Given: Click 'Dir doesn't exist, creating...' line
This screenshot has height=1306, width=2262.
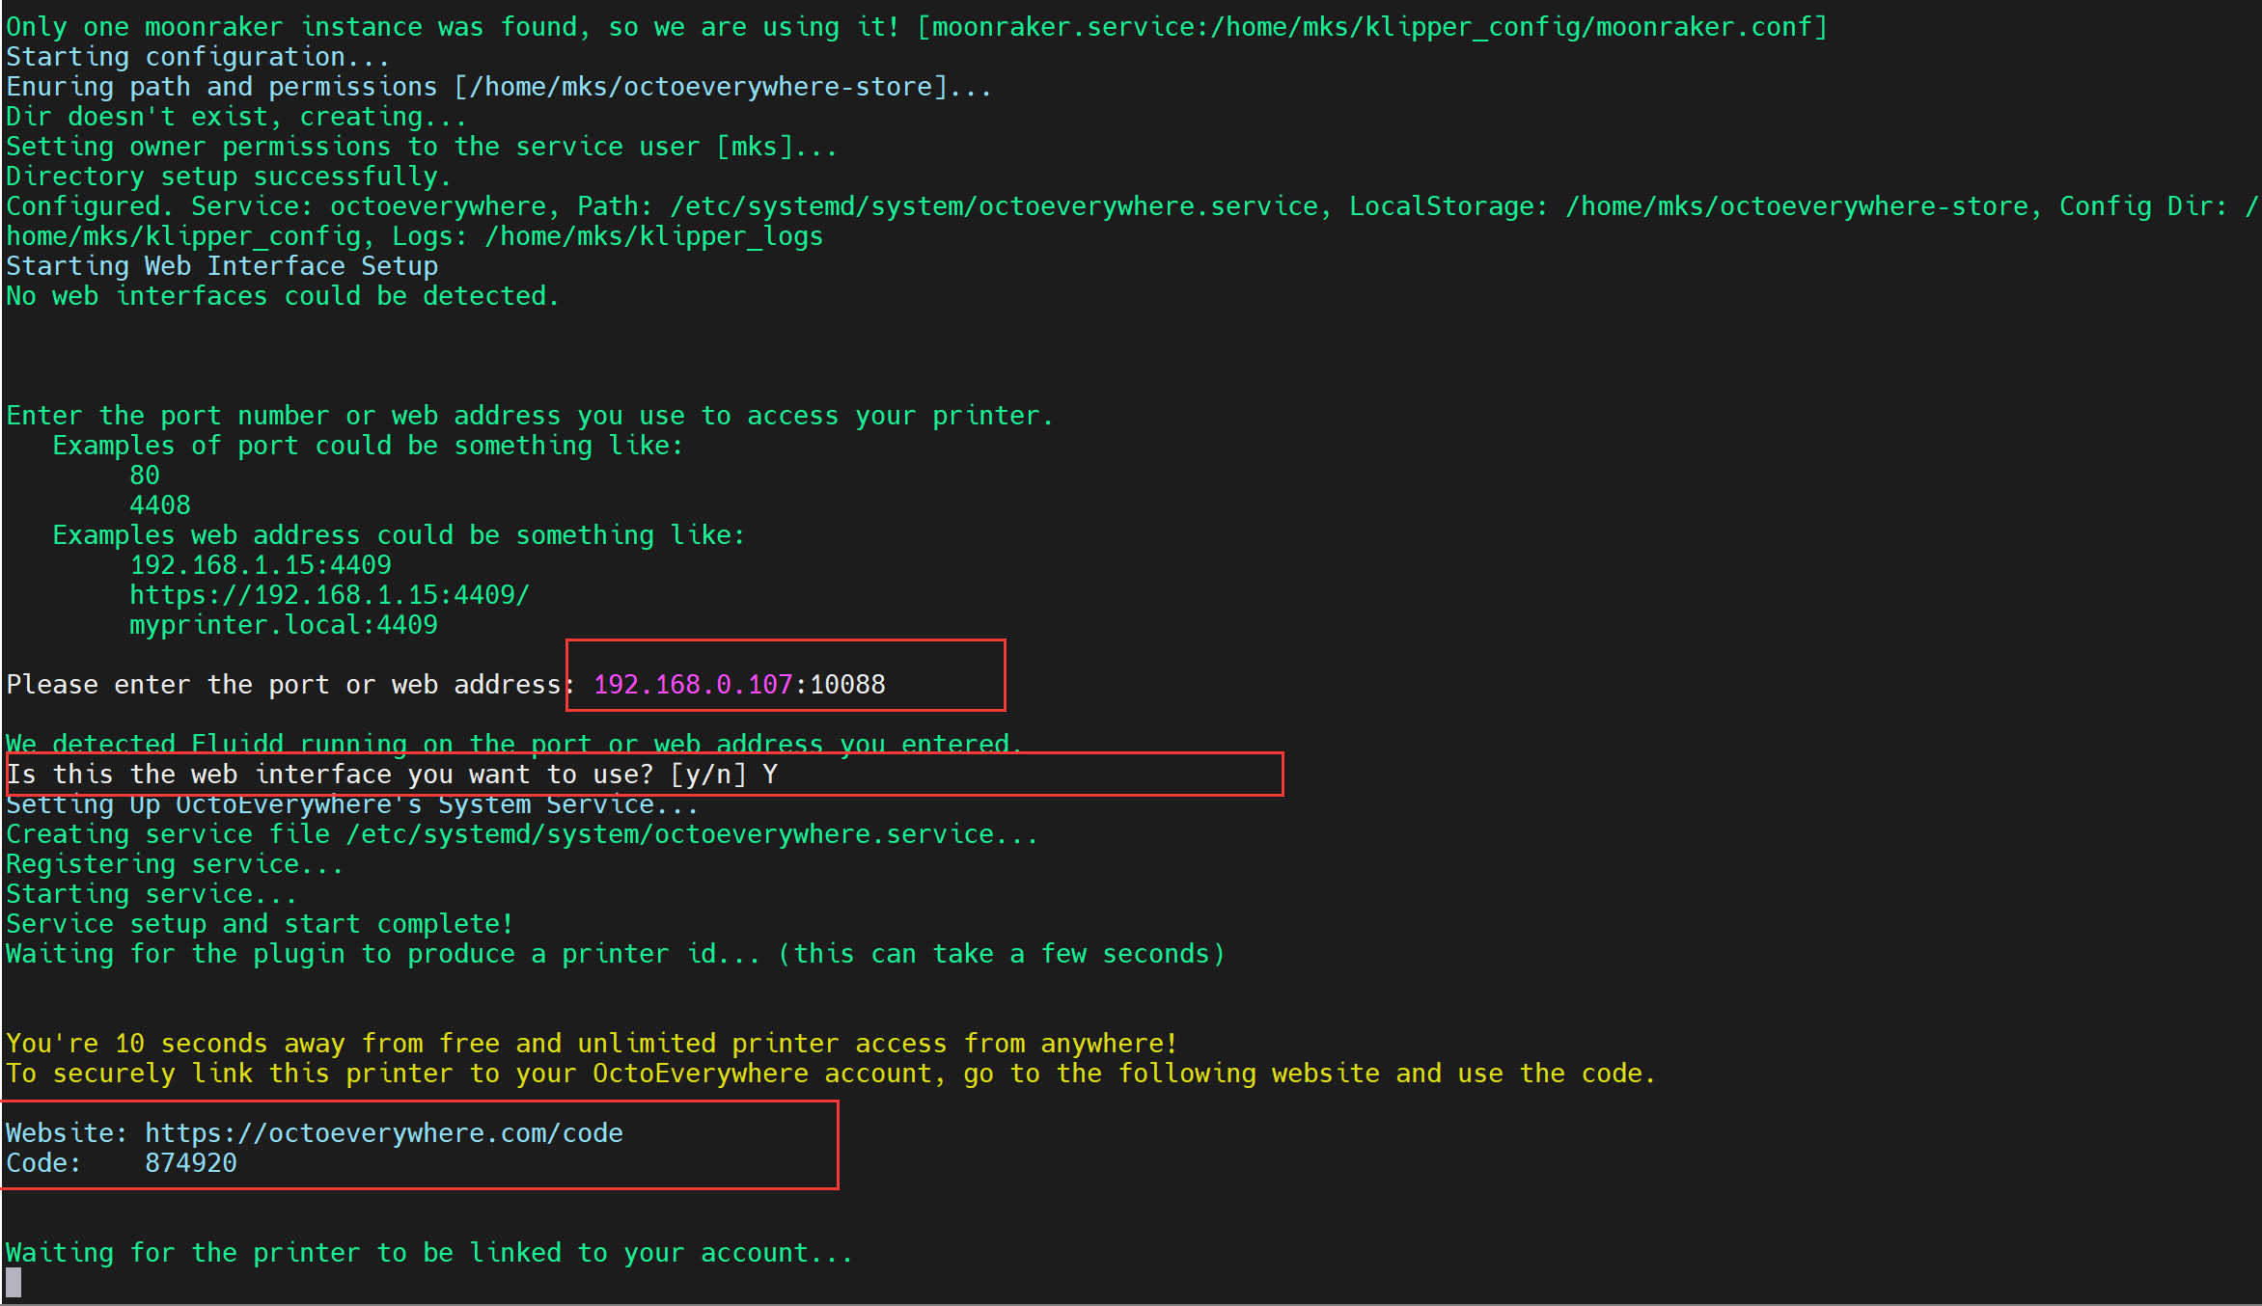Looking at the screenshot, I should 236,117.
